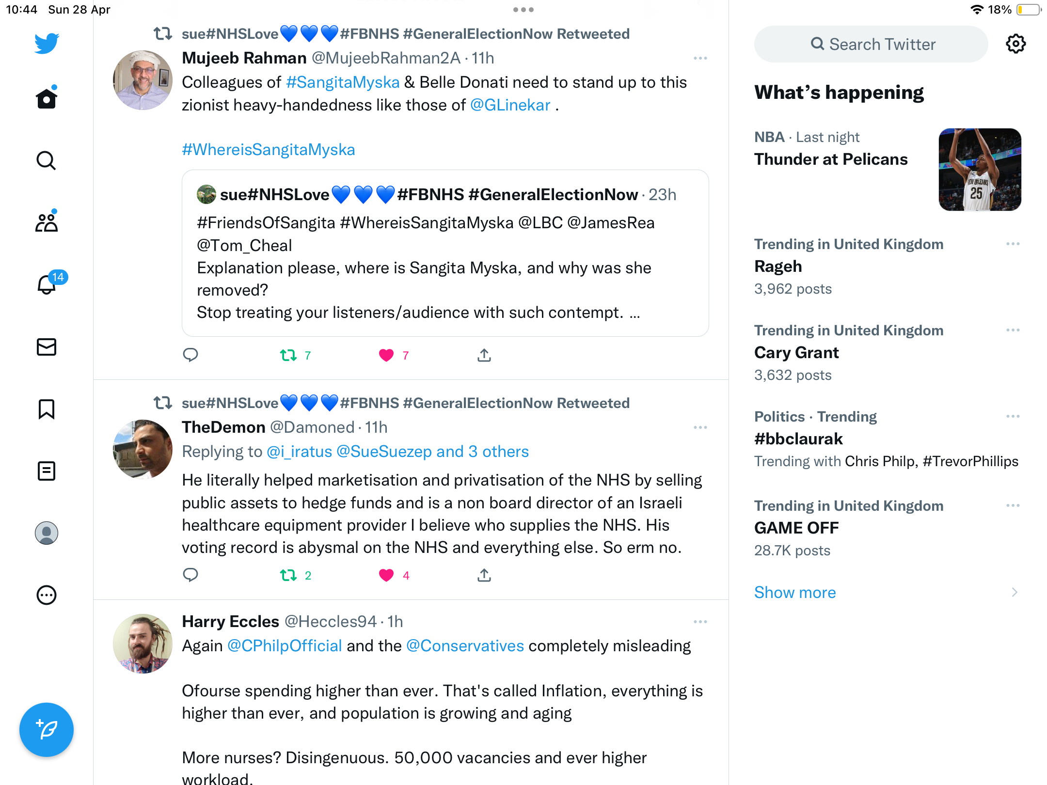The image size is (1047, 785).
Task: Open settings gear beside search
Action: [1015, 44]
